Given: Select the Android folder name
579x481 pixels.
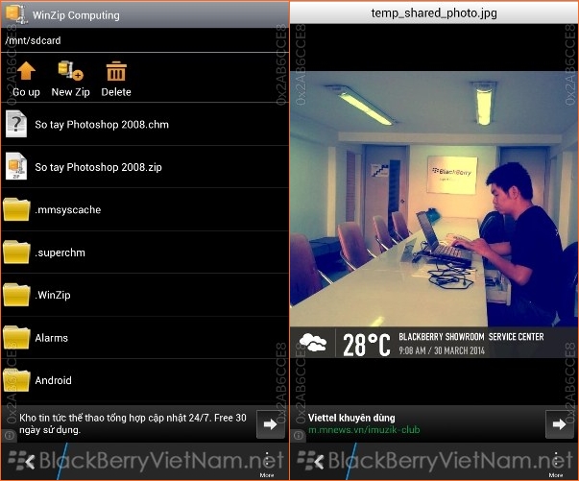Looking at the screenshot, I should 53,380.
